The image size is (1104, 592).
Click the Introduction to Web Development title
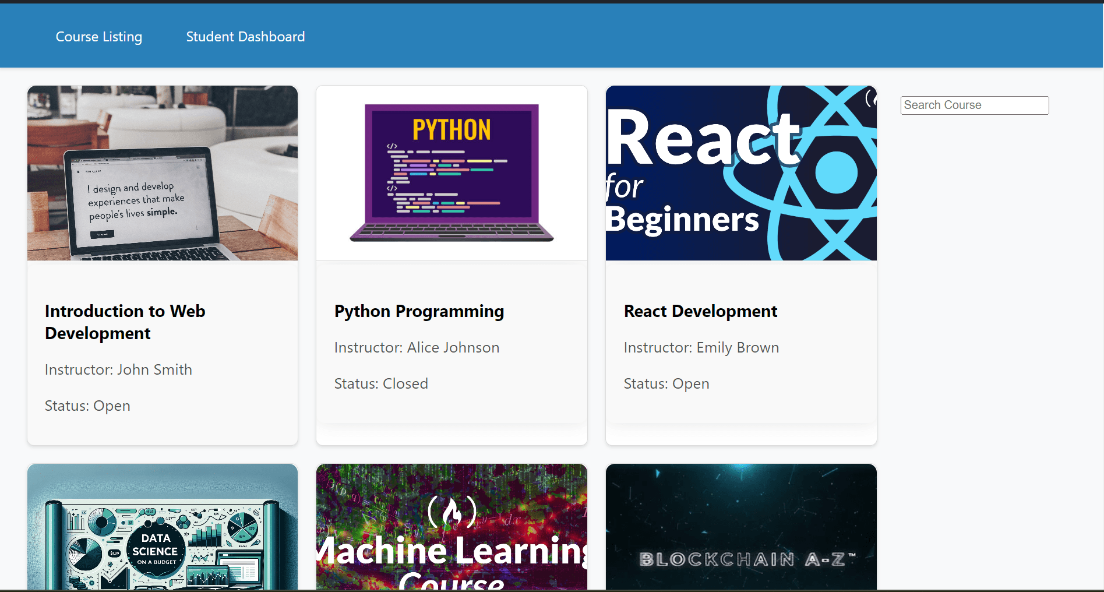point(125,322)
